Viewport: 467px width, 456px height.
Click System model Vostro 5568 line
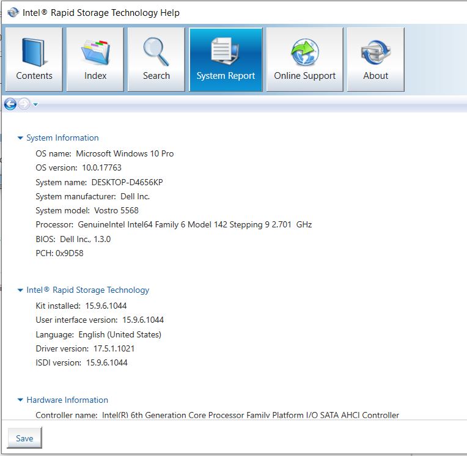pyautogui.click(x=87, y=210)
